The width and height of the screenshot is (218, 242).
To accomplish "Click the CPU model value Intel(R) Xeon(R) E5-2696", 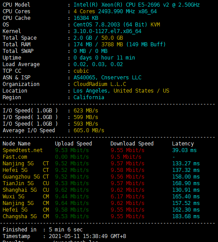I will [x=137, y=5].
